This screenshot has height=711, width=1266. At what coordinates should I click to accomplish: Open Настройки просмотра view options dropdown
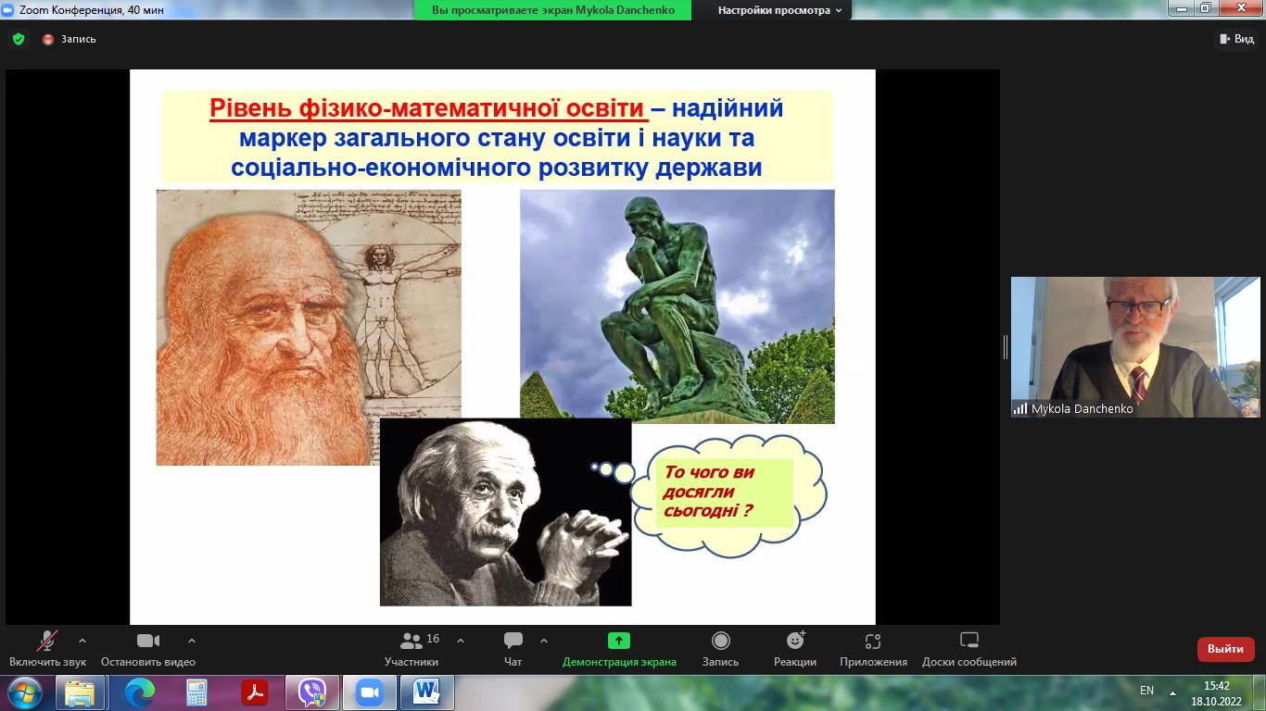779,10
